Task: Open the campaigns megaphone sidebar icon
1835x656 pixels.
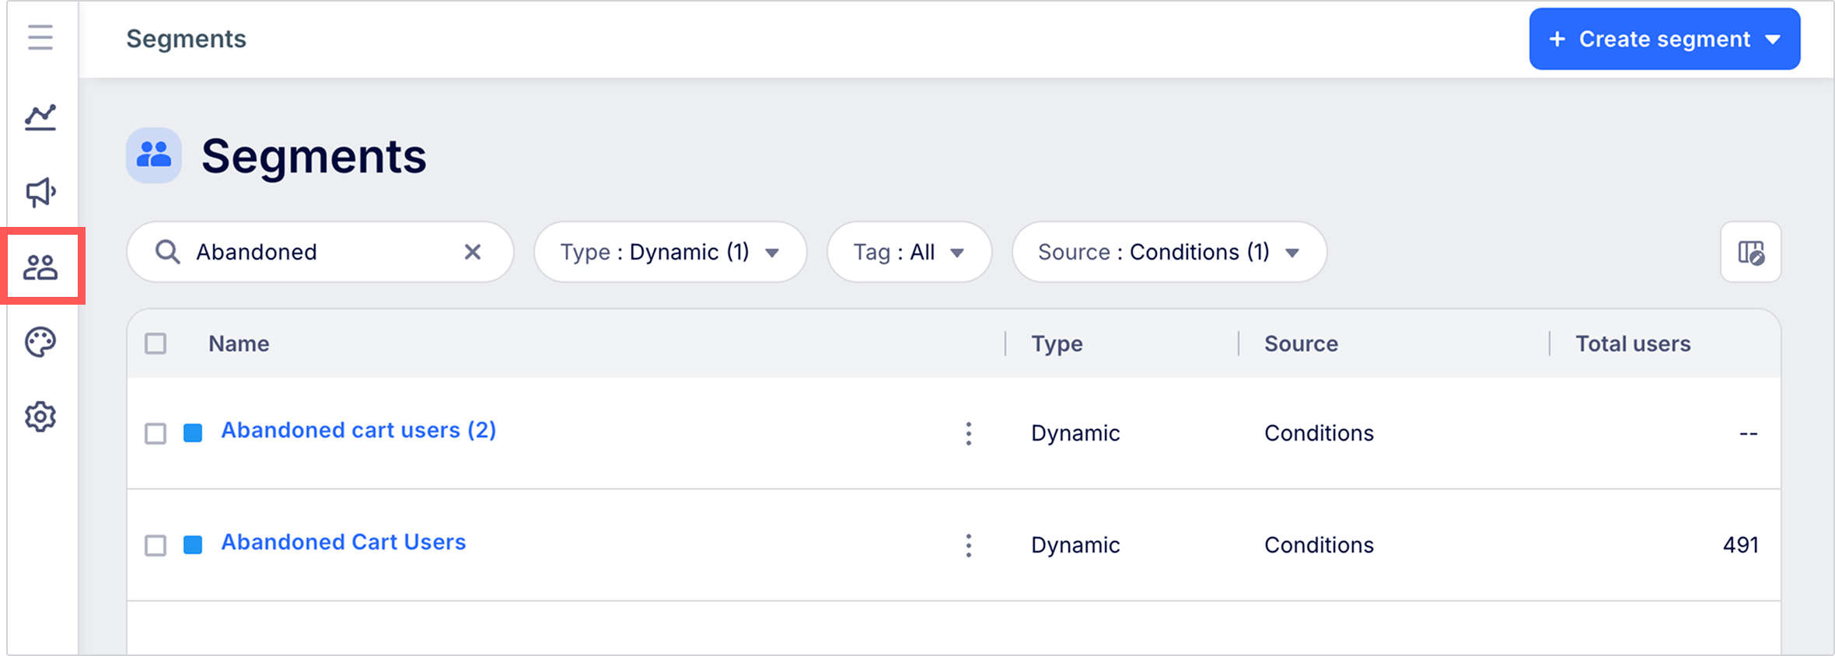Action: [x=40, y=192]
